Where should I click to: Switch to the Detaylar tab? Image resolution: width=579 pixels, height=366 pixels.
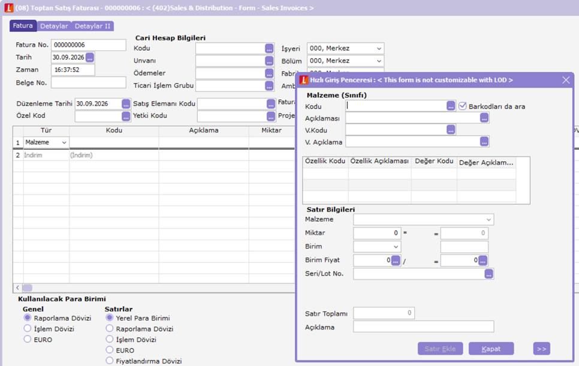[54, 26]
